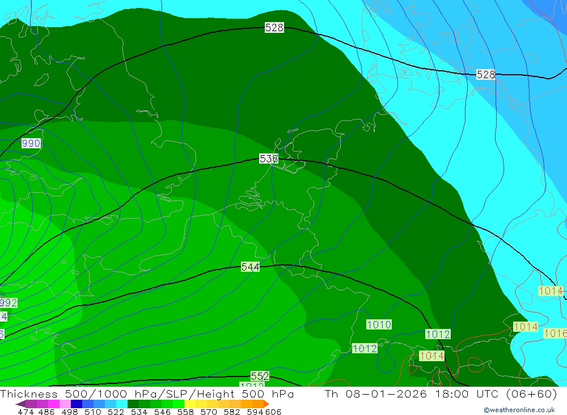Image resolution: width=567 pixels, height=415 pixels.
Task: Click the orange right arrow of color scale
Action: [x=265, y=404]
